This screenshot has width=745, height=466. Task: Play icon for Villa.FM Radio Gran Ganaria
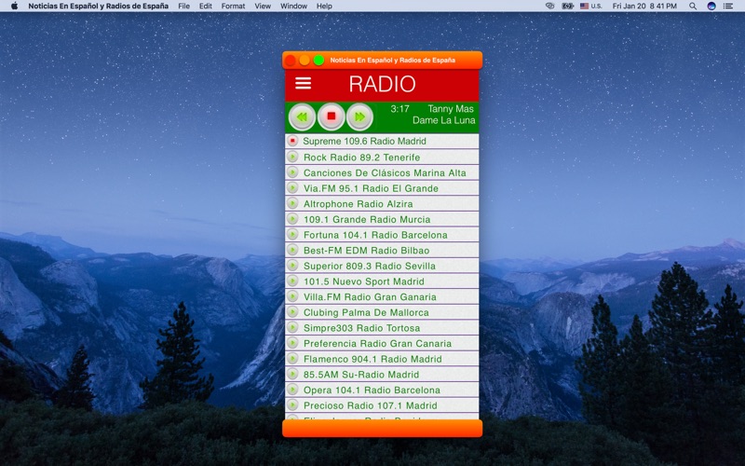(x=292, y=296)
